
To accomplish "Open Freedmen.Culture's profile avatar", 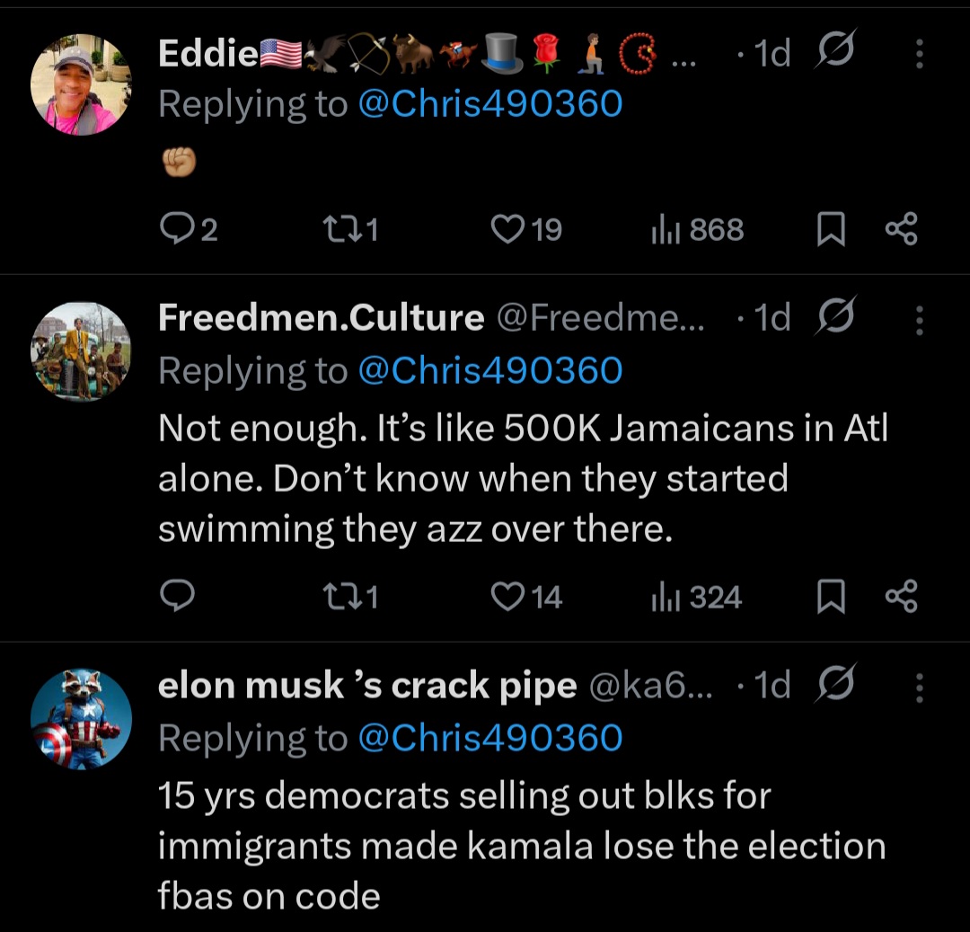I will click(81, 351).
